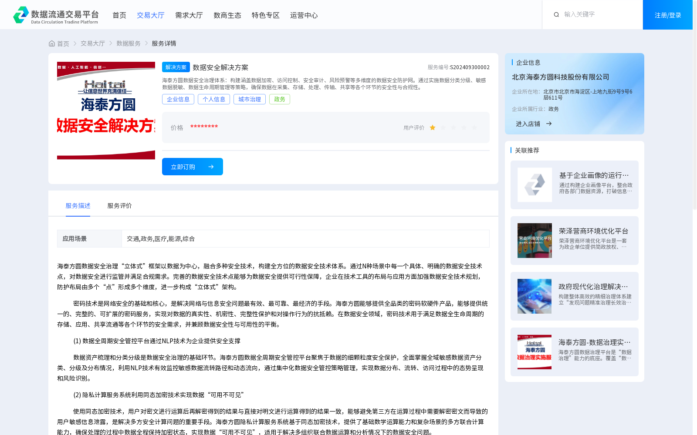Click the 海泰方圆 product cover image
The width and height of the screenshot is (697, 435).
click(106, 110)
